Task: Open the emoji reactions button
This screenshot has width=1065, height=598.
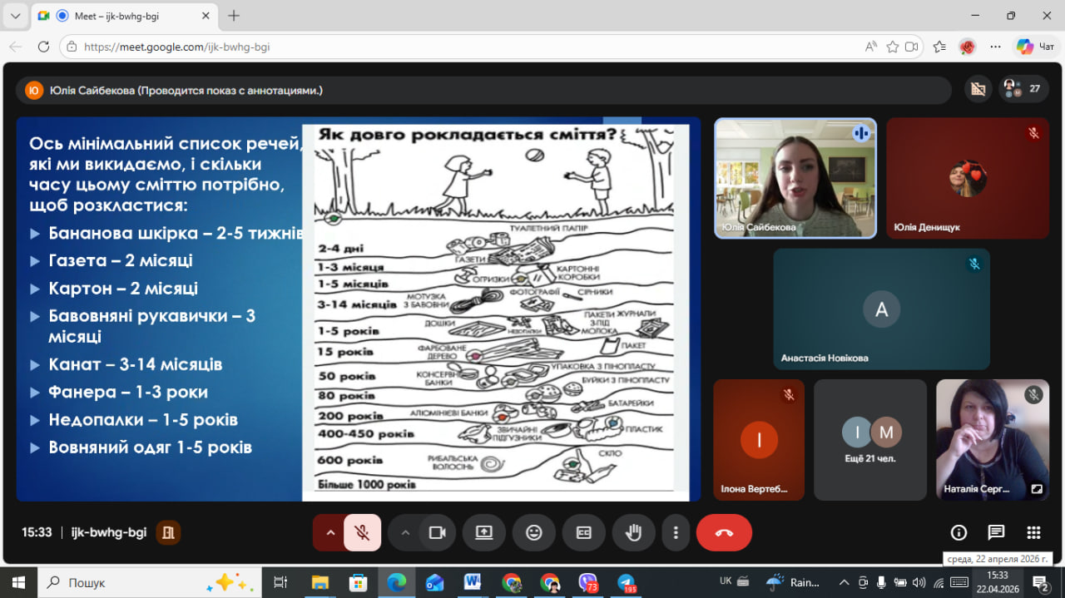Action: click(533, 533)
